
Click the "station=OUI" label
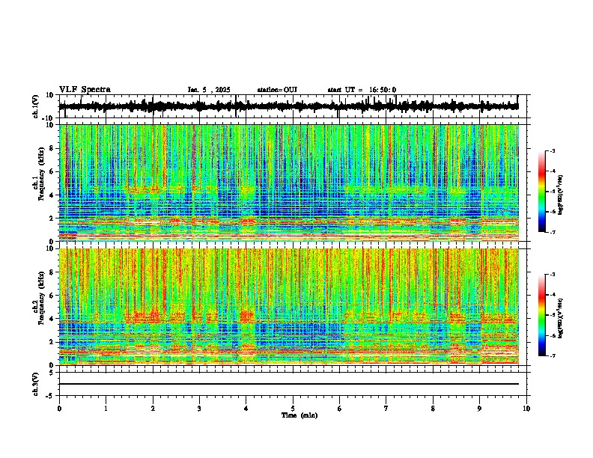pyautogui.click(x=277, y=90)
